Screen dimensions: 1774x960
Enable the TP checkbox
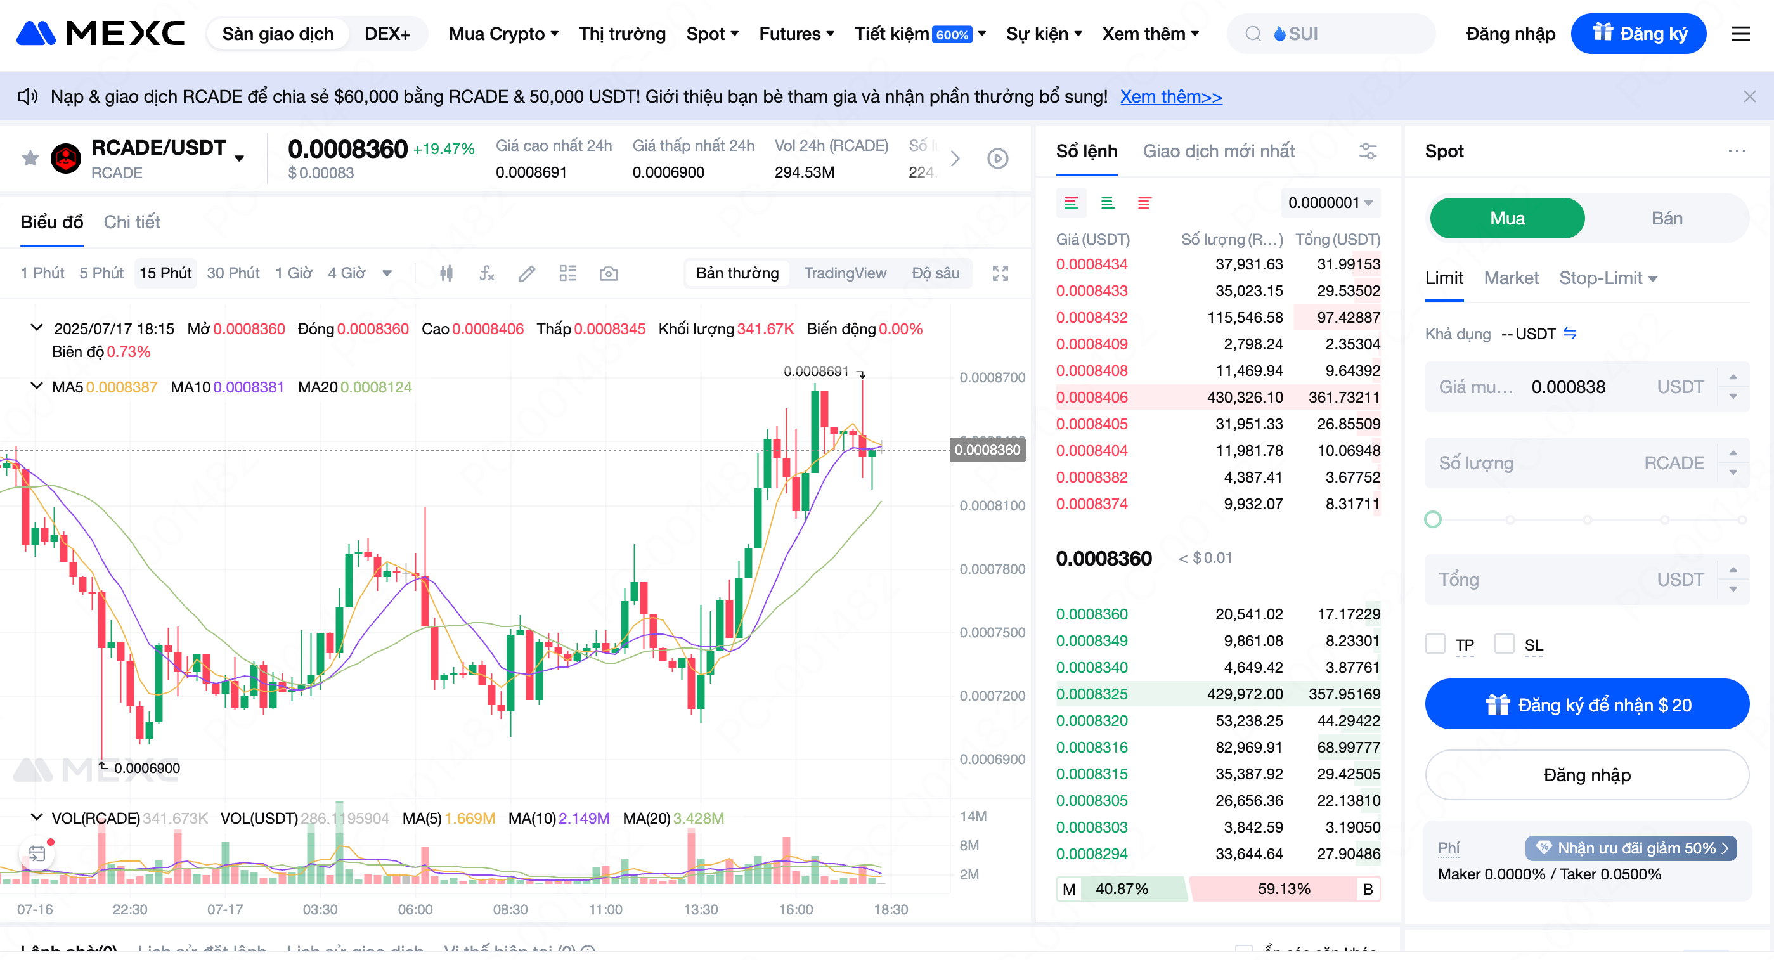coord(1435,644)
